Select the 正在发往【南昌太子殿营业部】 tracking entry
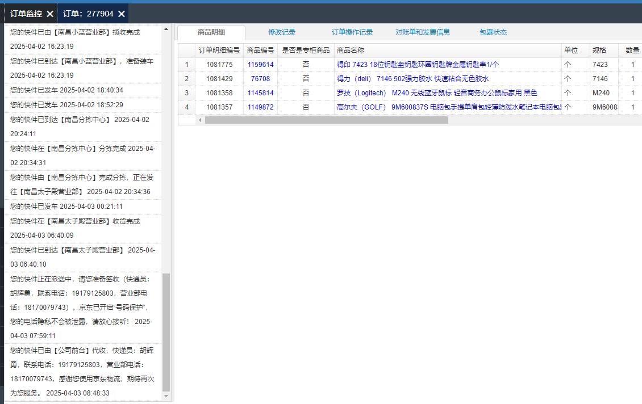The image size is (642, 404). click(x=83, y=185)
